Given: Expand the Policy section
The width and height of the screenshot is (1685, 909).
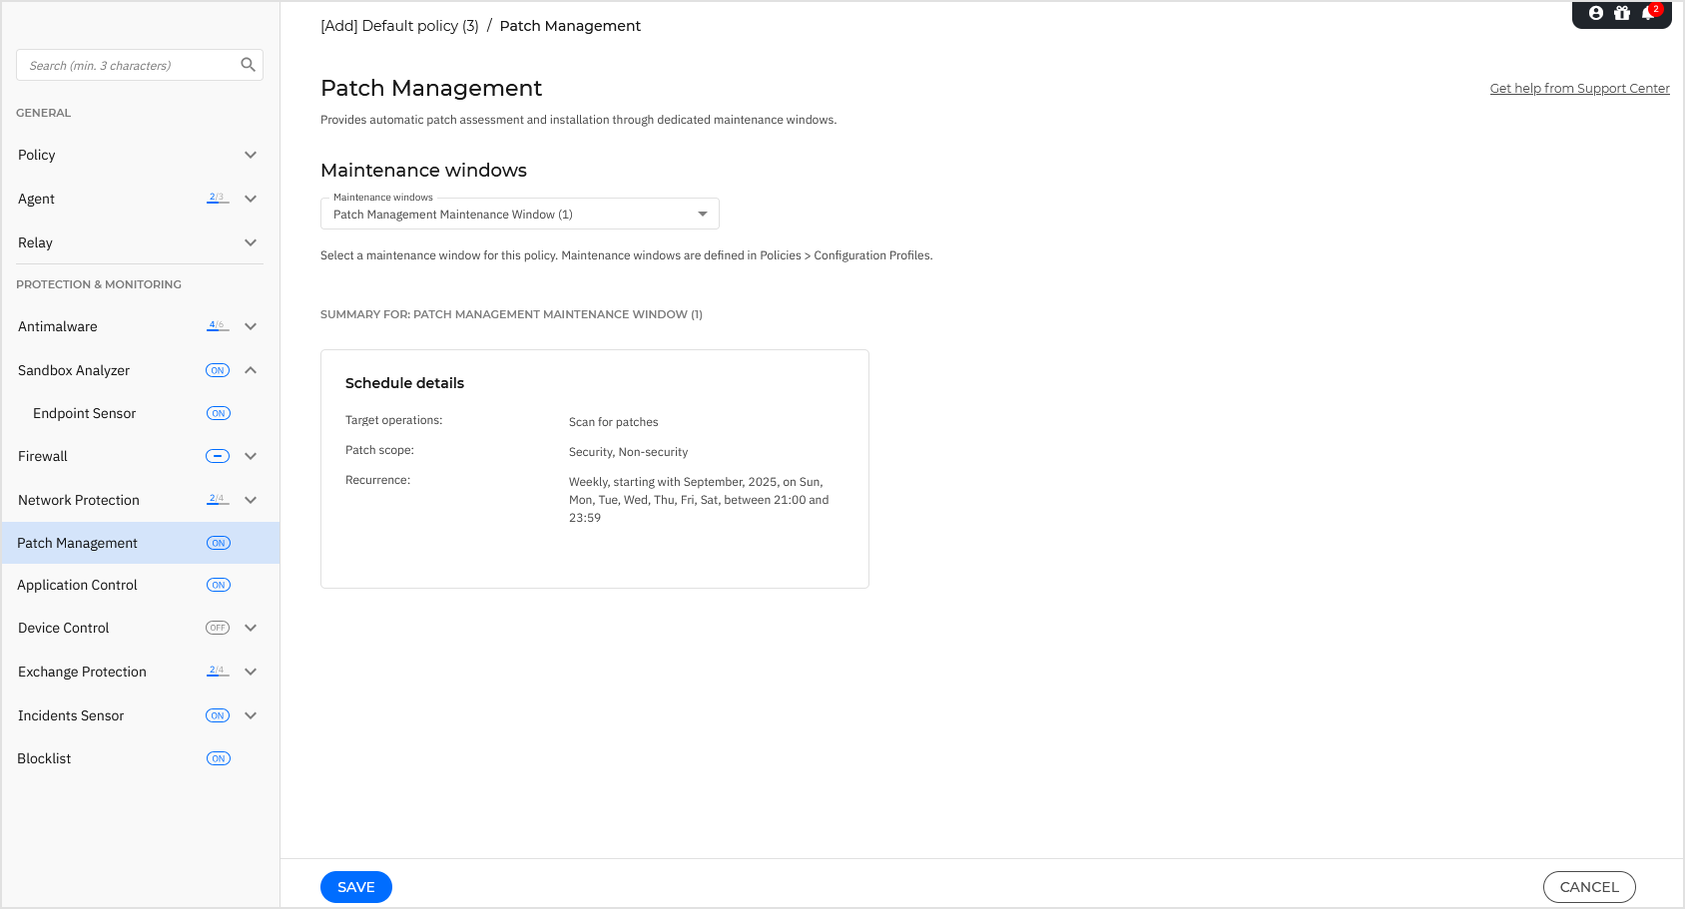Looking at the screenshot, I should coord(251,155).
